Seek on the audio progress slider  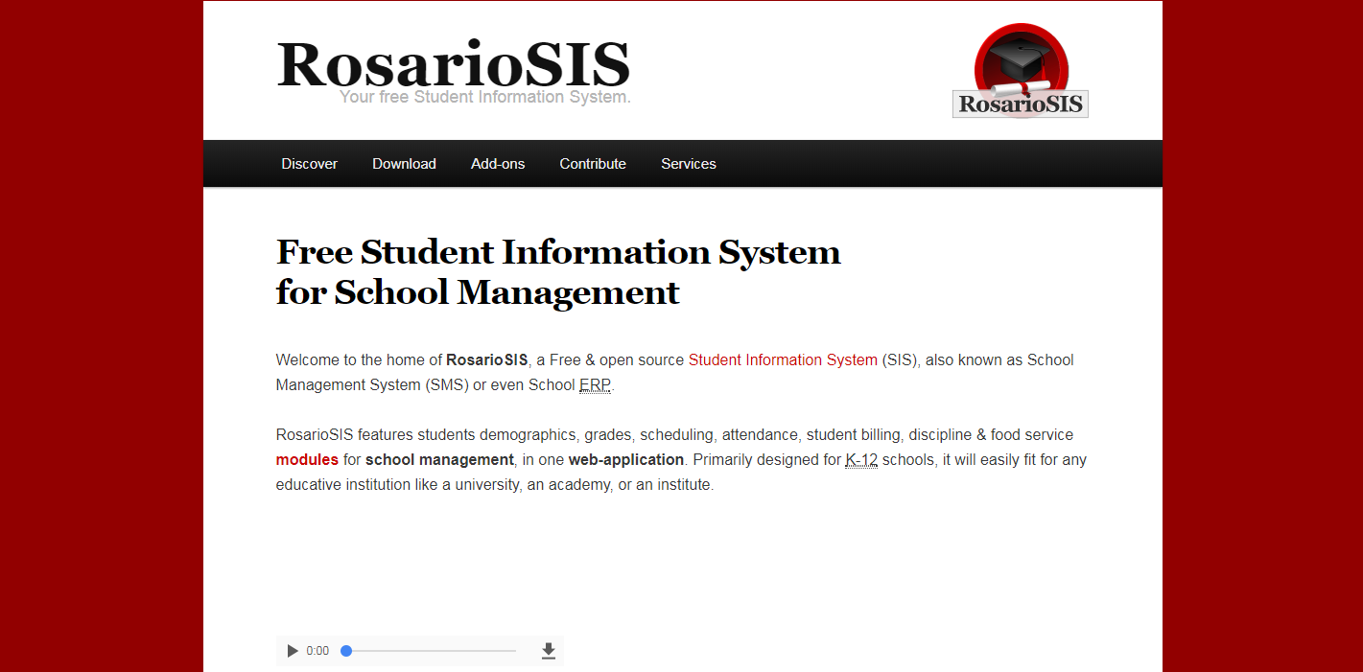click(x=431, y=651)
